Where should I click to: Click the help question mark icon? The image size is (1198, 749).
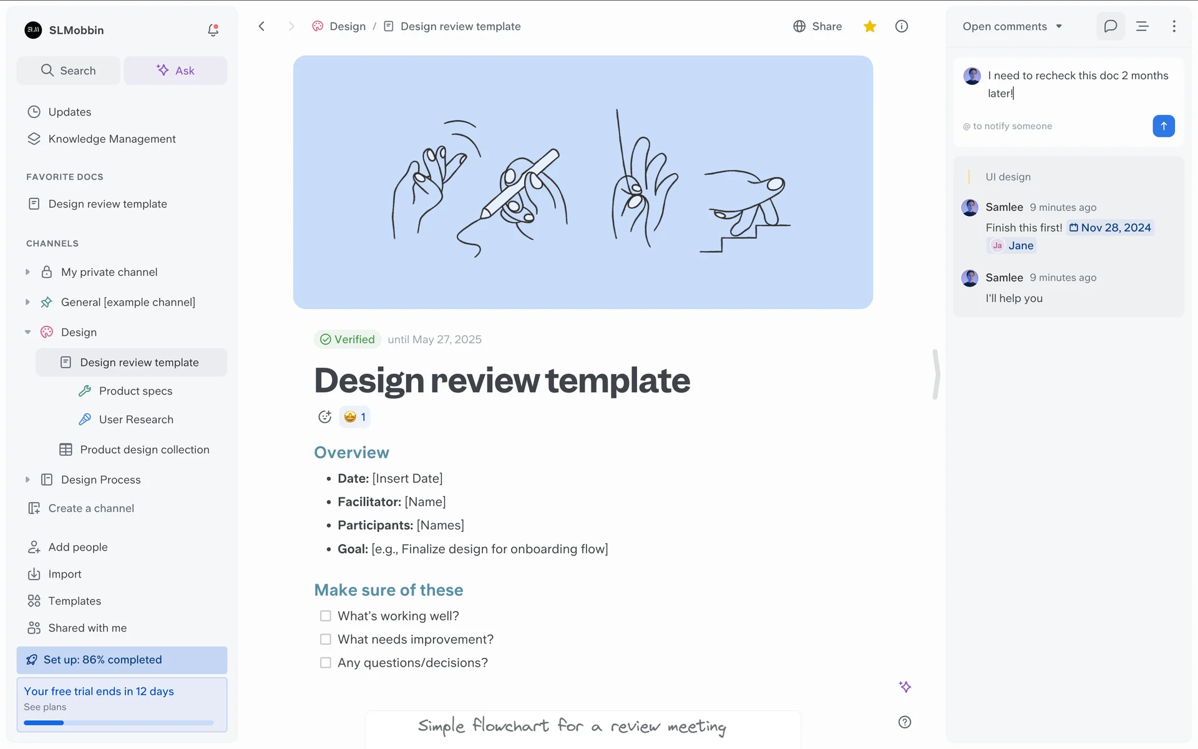(904, 722)
